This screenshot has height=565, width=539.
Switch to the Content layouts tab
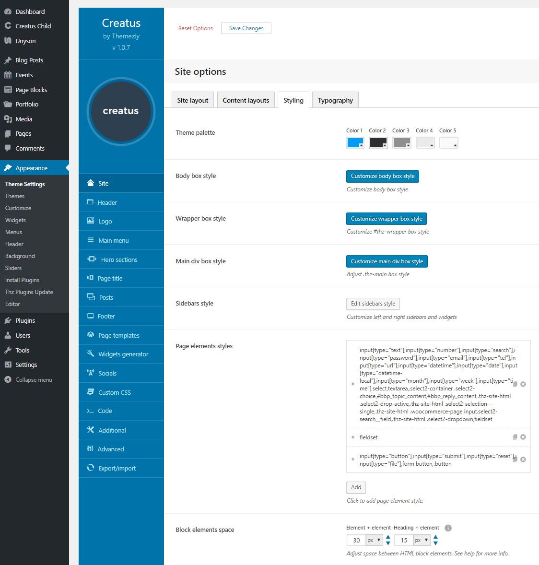(246, 100)
